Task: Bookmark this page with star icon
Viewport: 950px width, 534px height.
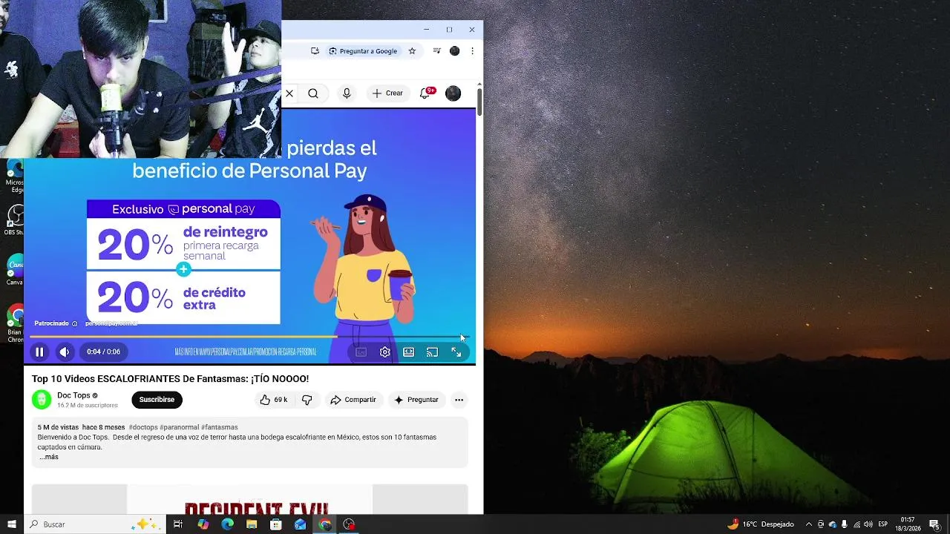Action: click(412, 51)
